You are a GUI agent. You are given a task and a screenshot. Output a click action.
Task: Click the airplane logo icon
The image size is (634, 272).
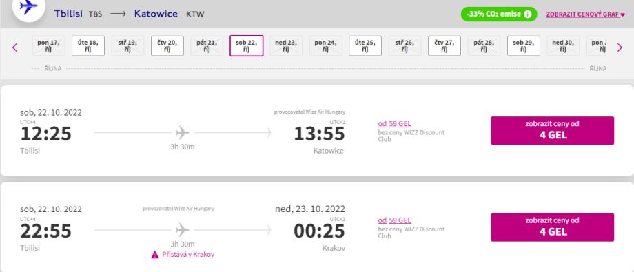[28, 6]
